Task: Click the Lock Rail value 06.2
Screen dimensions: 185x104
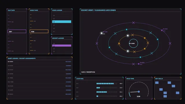Action: click(121, 96)
